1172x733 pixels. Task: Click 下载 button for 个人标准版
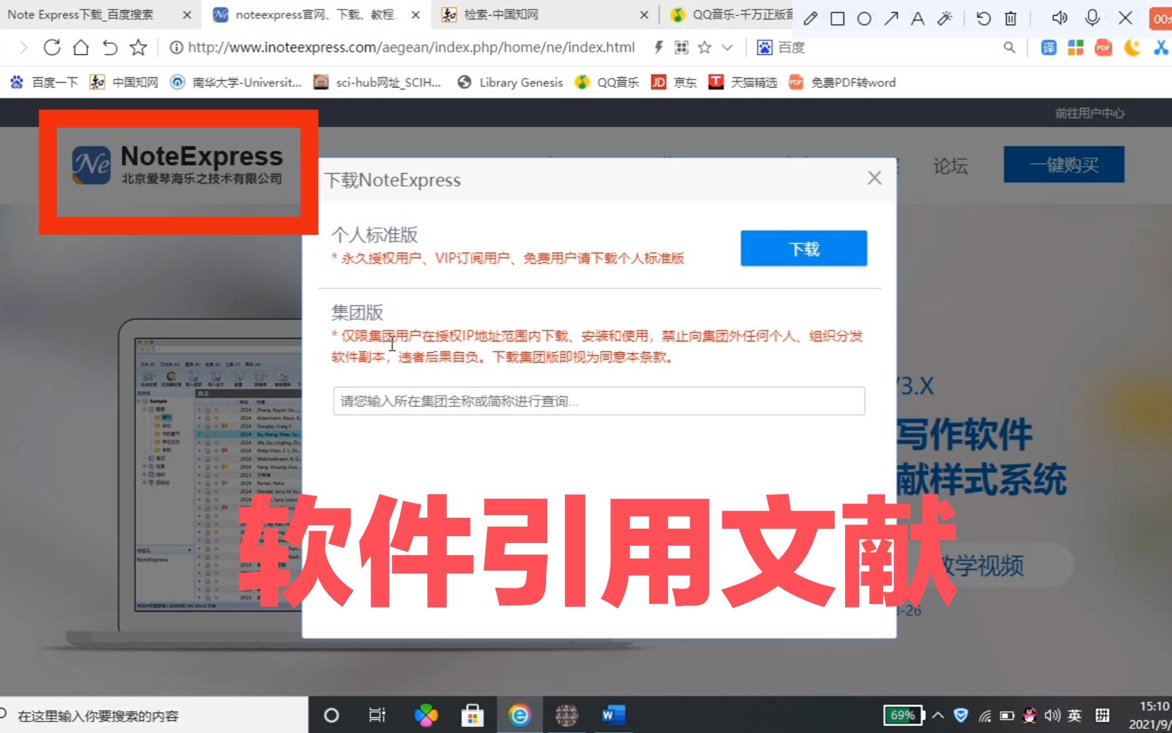[x=804, y=248]
